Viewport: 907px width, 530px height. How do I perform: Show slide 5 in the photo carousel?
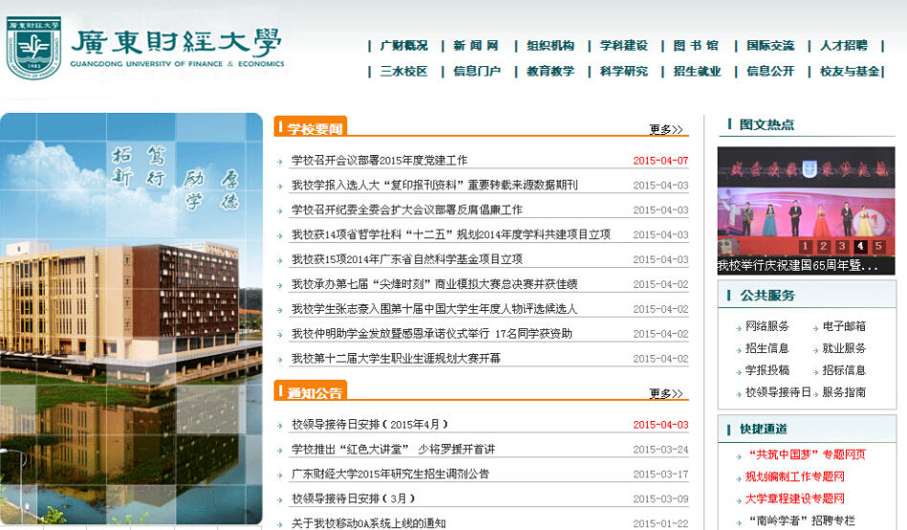(878, 247)
